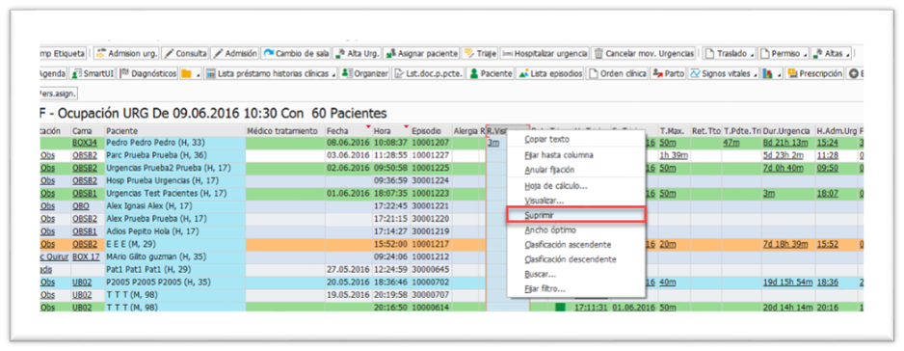Select Clasificación ascendente menu entry
This screenshot has height=351, width=904.
click(568, 245)
